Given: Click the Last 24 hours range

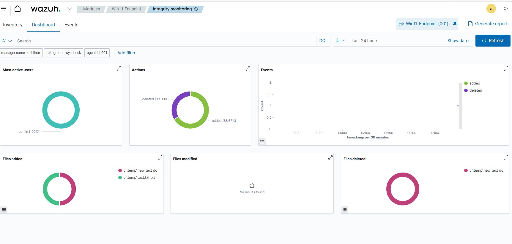Looking at the screenshot, I should click(365, 41).
